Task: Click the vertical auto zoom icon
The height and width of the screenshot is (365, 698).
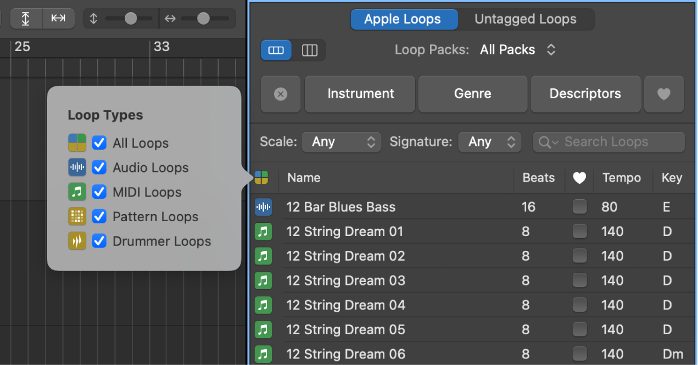Action: [x=26, y=18]
